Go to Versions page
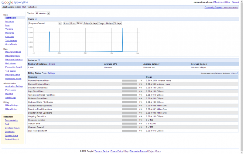This screenshot has width=243, height=154. point(9,29)
